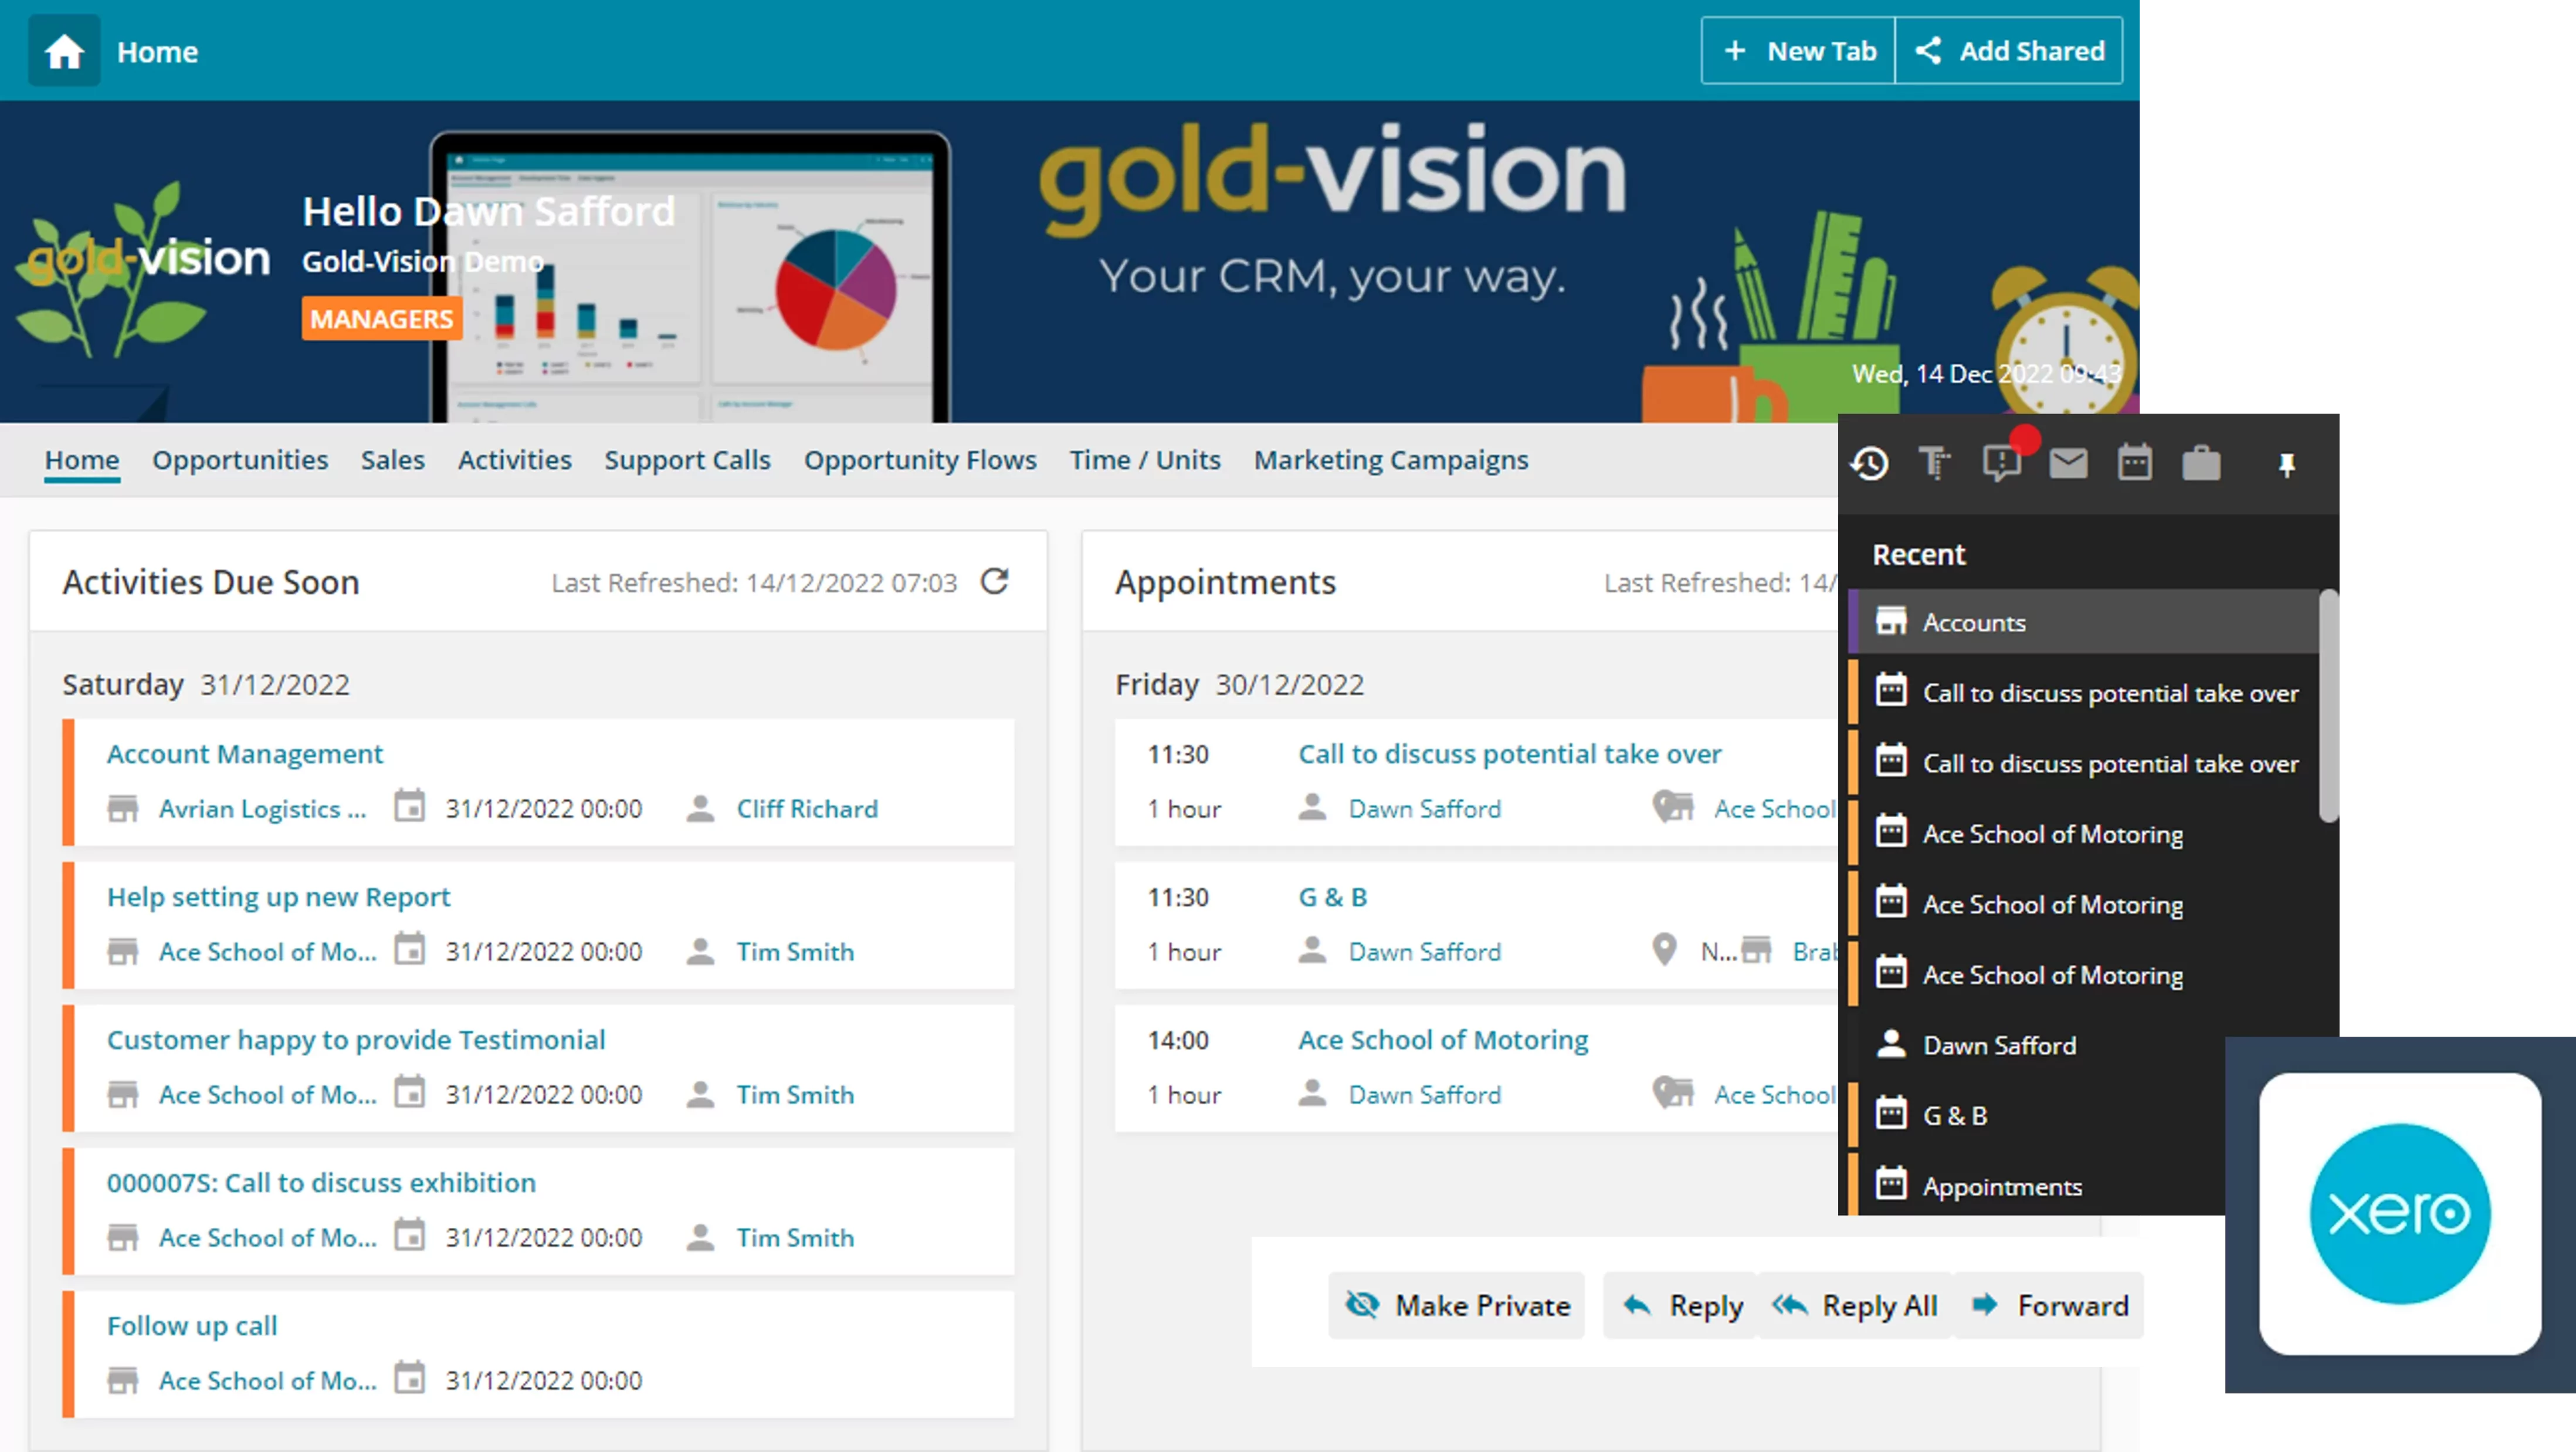Image resolution: width=2576 pixels, height=1452 pixels.
Task: Click the Reply button
Action: pyautogui.click(x=1680, y=1305)
